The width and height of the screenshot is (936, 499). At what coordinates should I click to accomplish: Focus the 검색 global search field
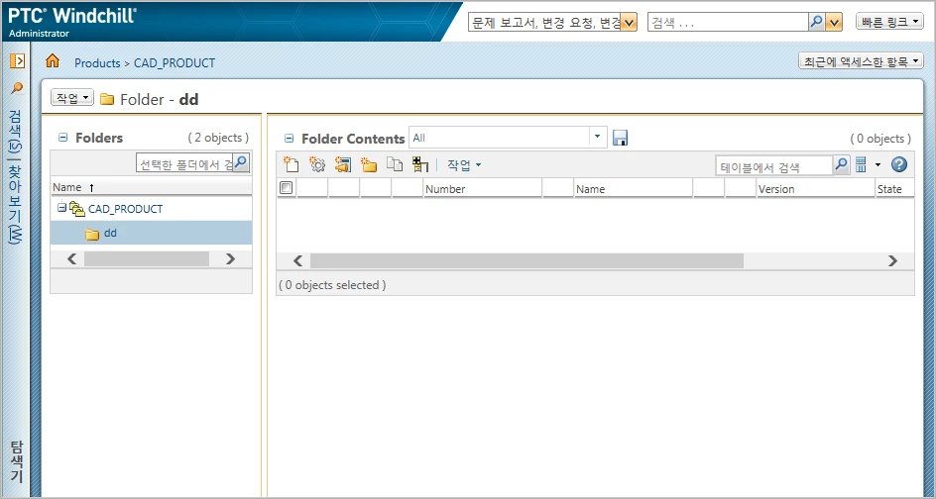(x=728, y=23)
